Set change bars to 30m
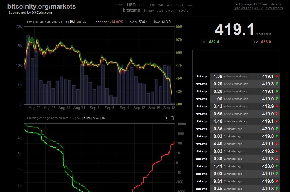290x192 pixels. tap(96, 118)
